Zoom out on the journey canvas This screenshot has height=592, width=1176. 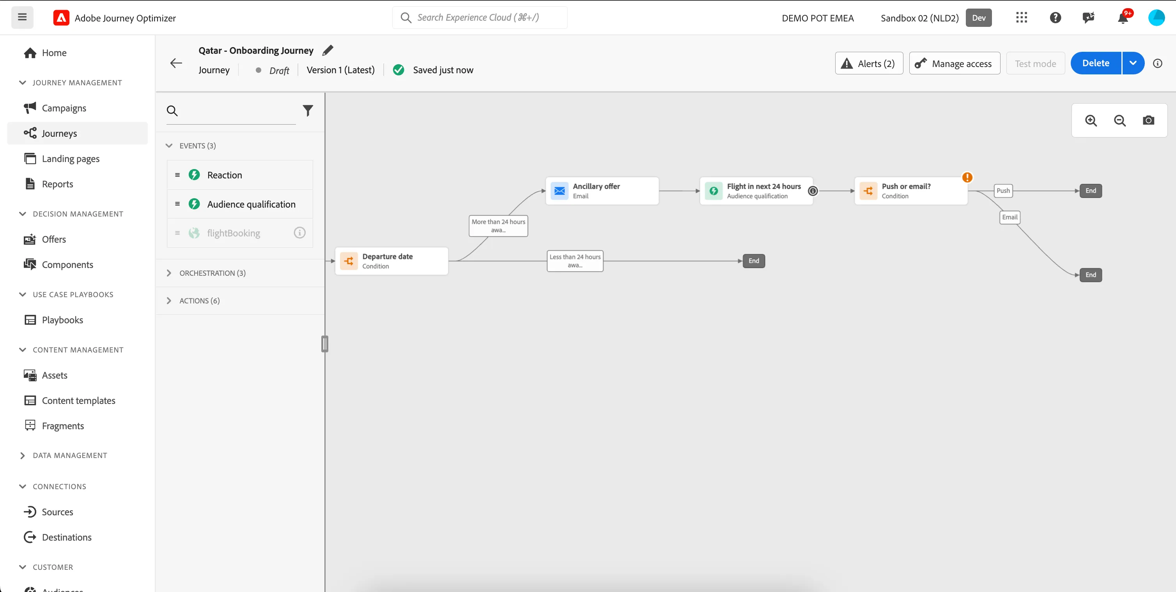click(1120, 120)
